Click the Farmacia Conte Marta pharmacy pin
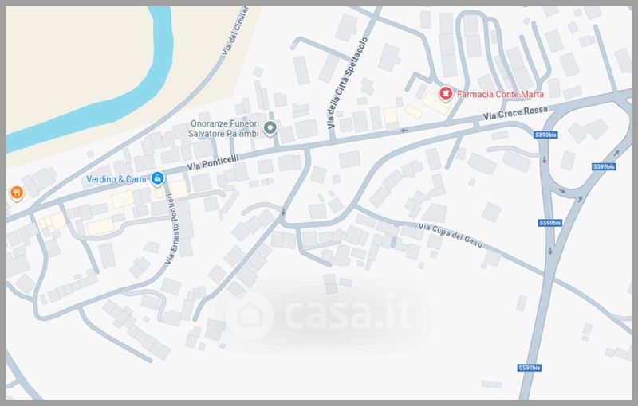This screenshot has width=638, height=406. (x=446, y=94)
